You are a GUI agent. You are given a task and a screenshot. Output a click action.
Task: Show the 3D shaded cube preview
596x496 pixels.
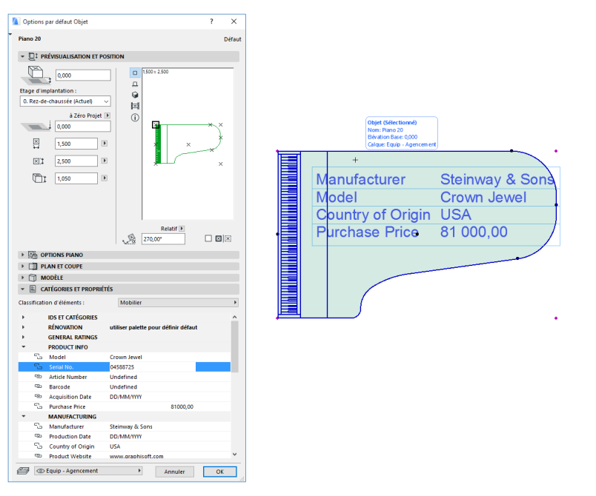135,95
